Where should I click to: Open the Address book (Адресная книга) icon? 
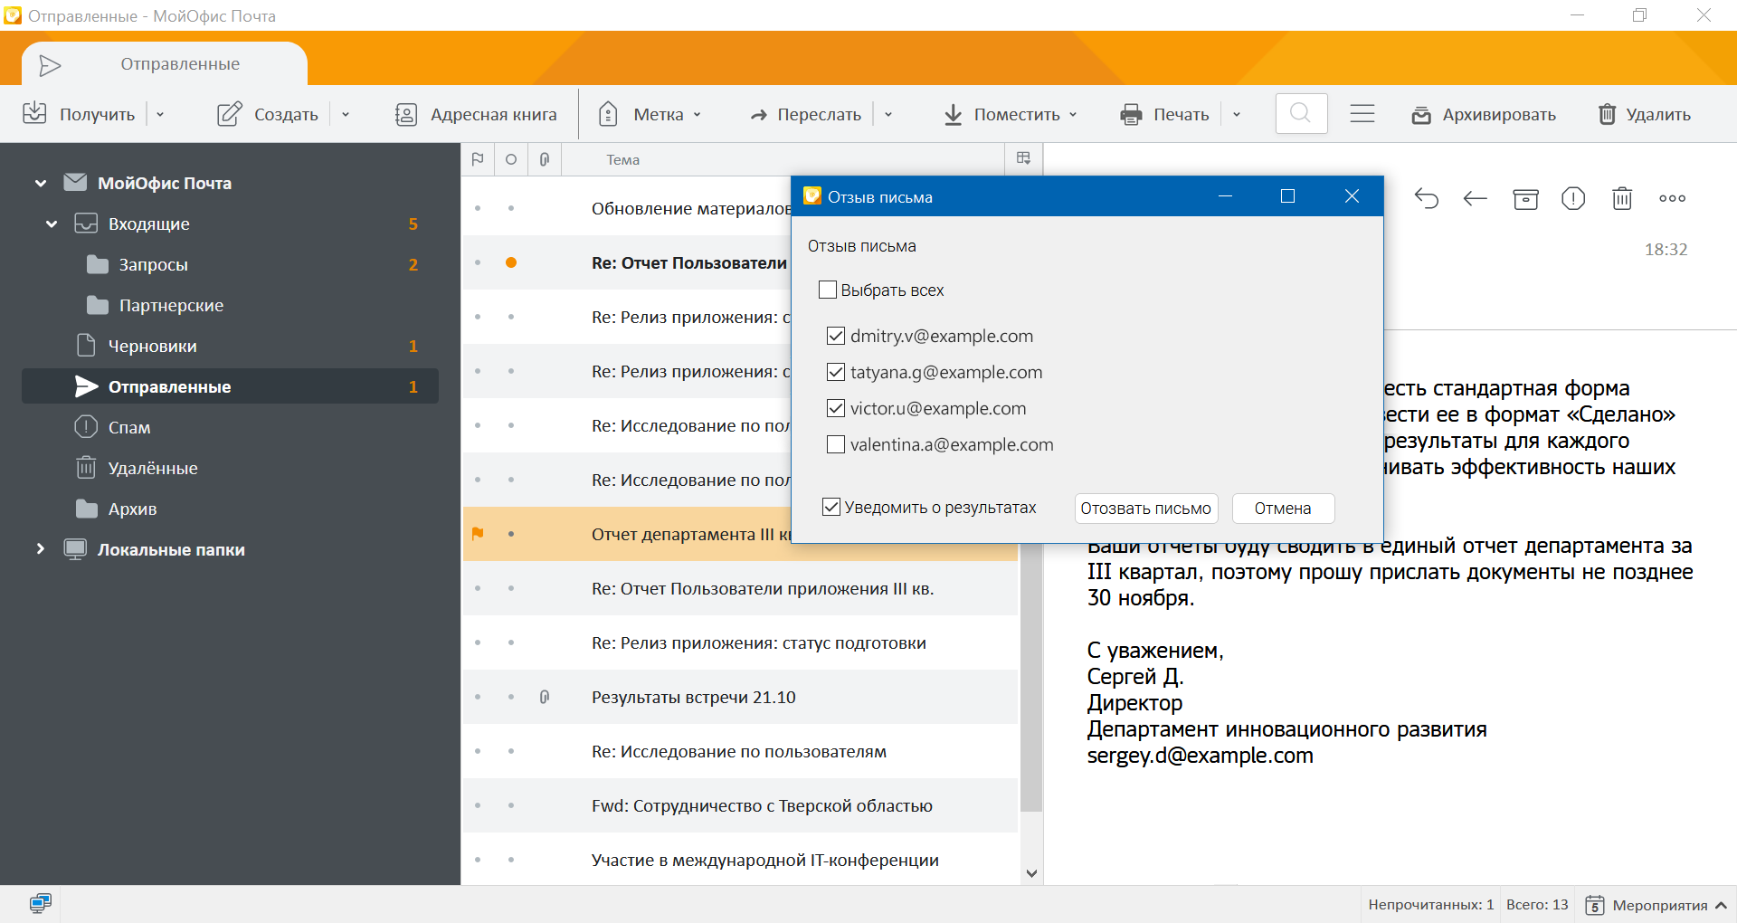[x=406, y=114]
